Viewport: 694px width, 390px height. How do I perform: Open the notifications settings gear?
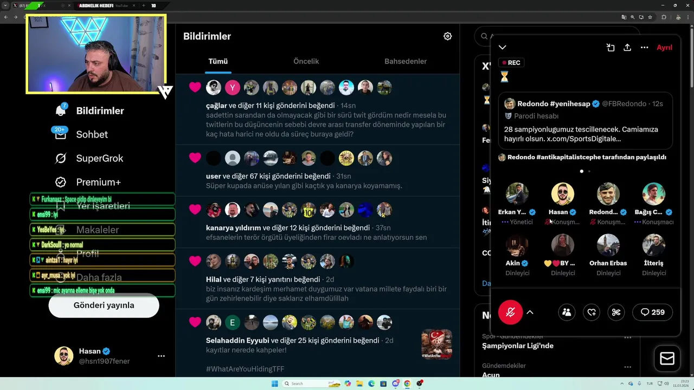447,36
